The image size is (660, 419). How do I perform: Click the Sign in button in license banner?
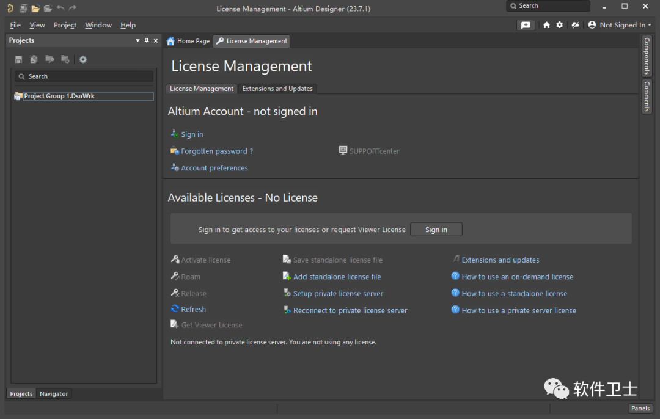tap(436, 230)
